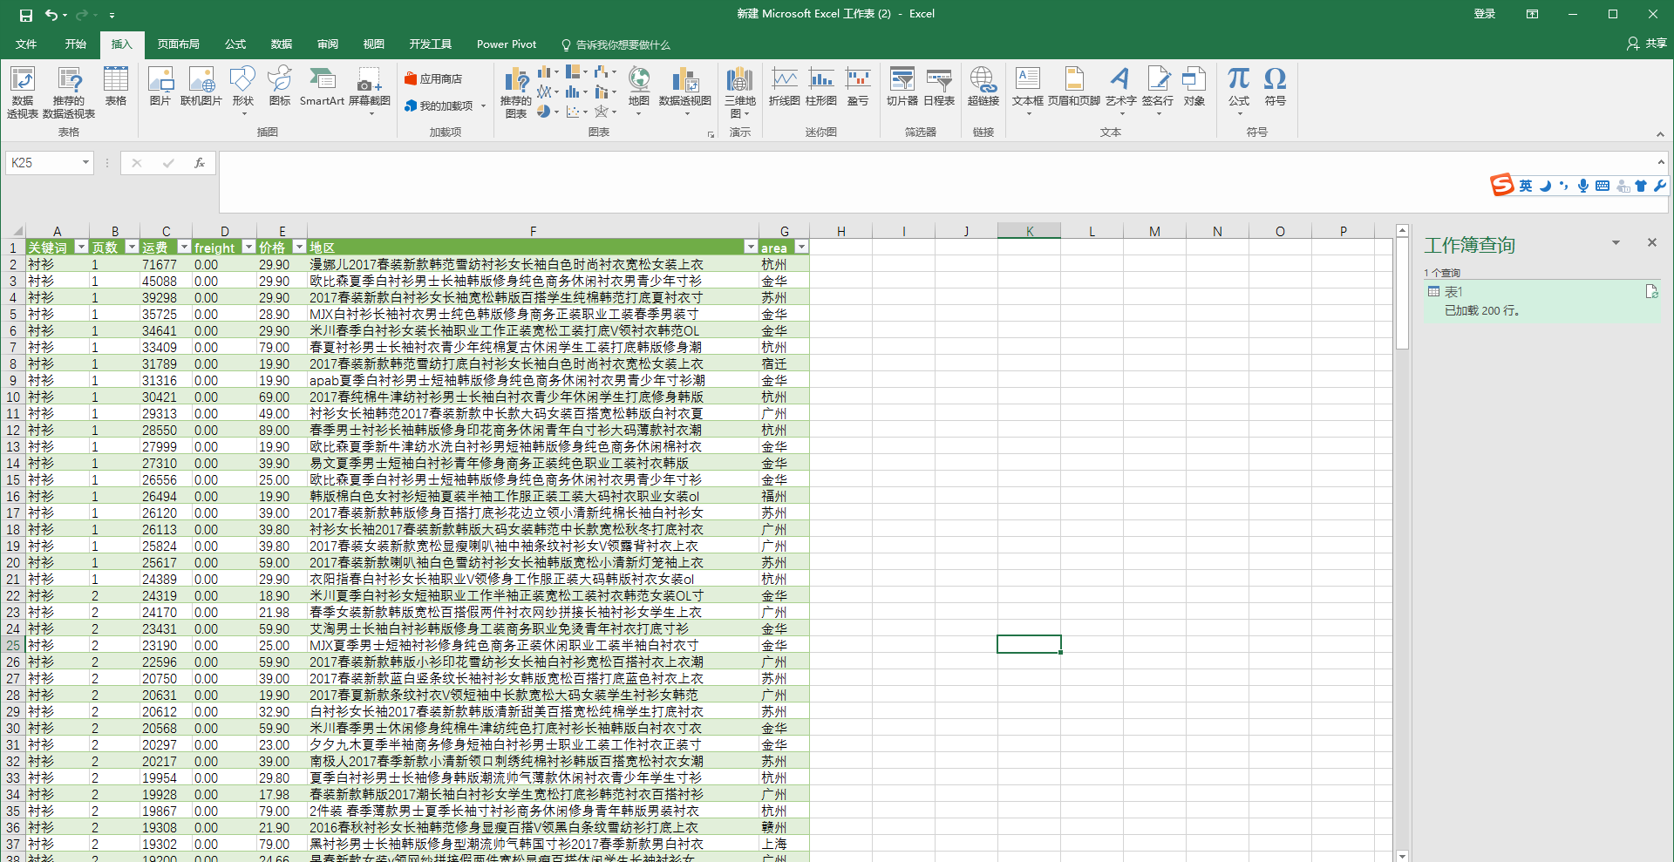Insert a table (表格)

116,87
